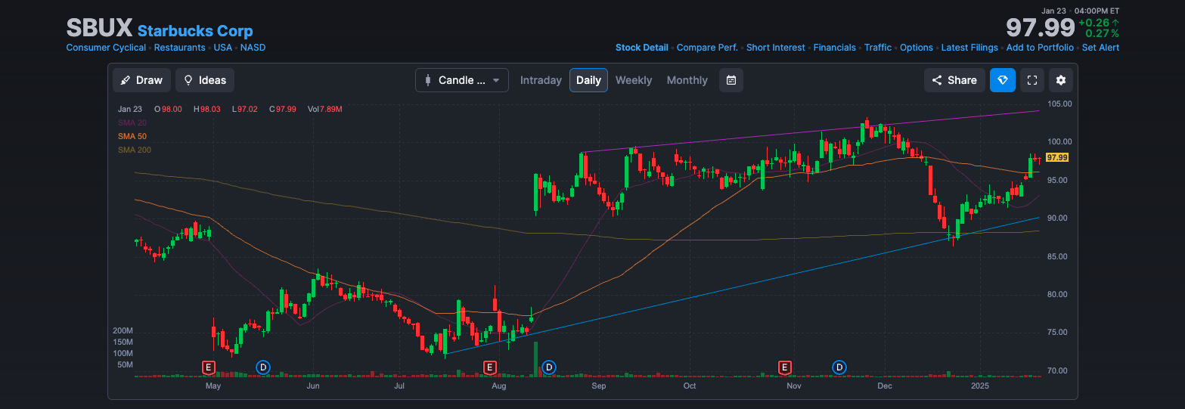Image resolution: width=1185 pixels, height=409 pixels.
Task: Click the dividend D marker in mid-May
Action: pos(262,367)
